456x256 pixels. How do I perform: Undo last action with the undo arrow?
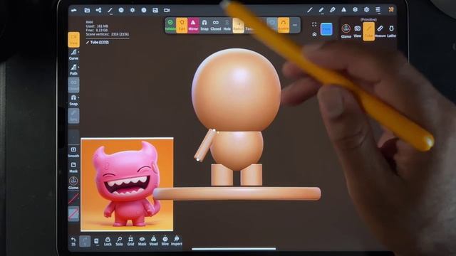pyautogui.click(x=73, y=241)
